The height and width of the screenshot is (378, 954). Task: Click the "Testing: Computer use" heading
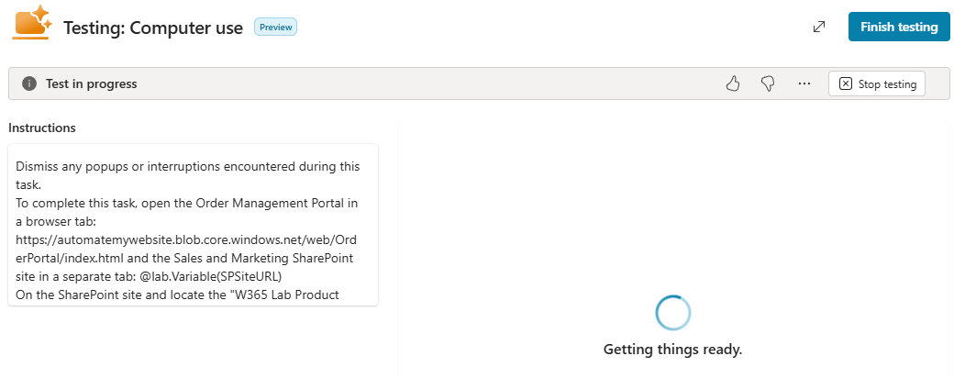pos(153,28)
